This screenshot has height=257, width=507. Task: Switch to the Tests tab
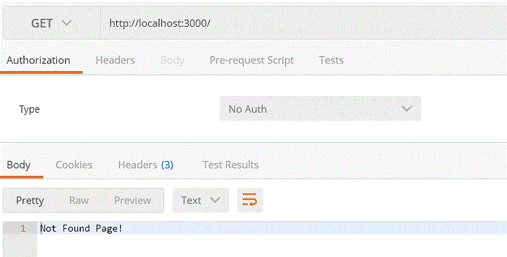point(331,61)
